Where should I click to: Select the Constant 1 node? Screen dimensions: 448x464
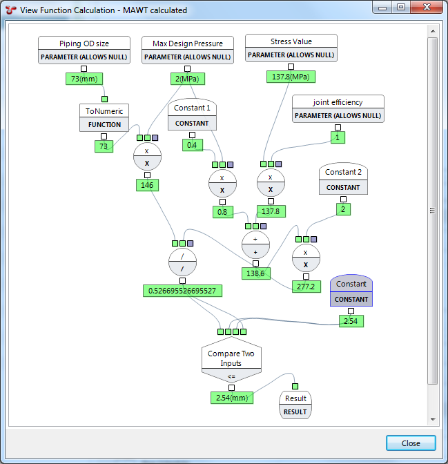click(192, 115)
